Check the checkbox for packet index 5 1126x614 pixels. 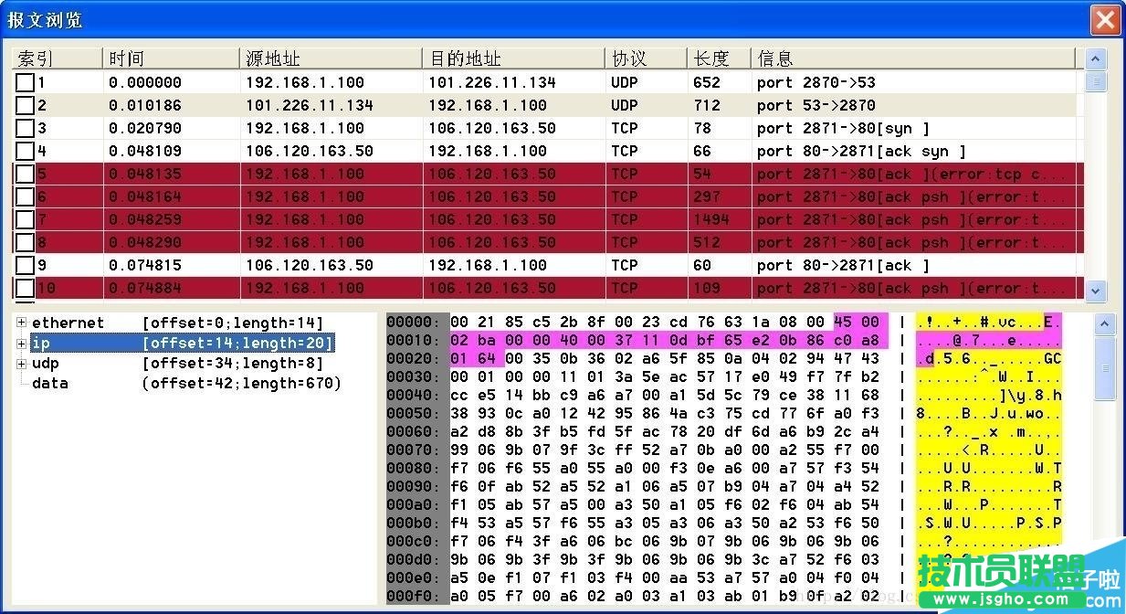(25, 174)
